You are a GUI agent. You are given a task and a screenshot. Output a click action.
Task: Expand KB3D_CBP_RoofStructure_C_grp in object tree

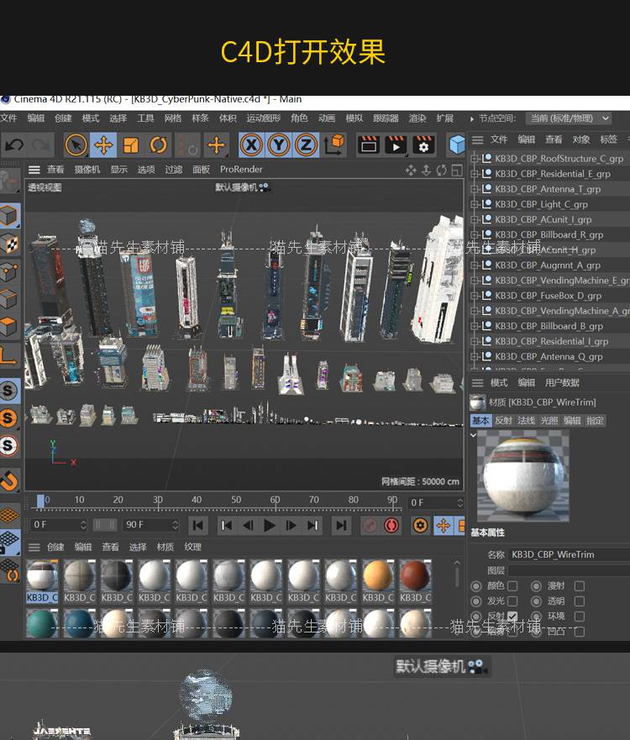point(475,159)
